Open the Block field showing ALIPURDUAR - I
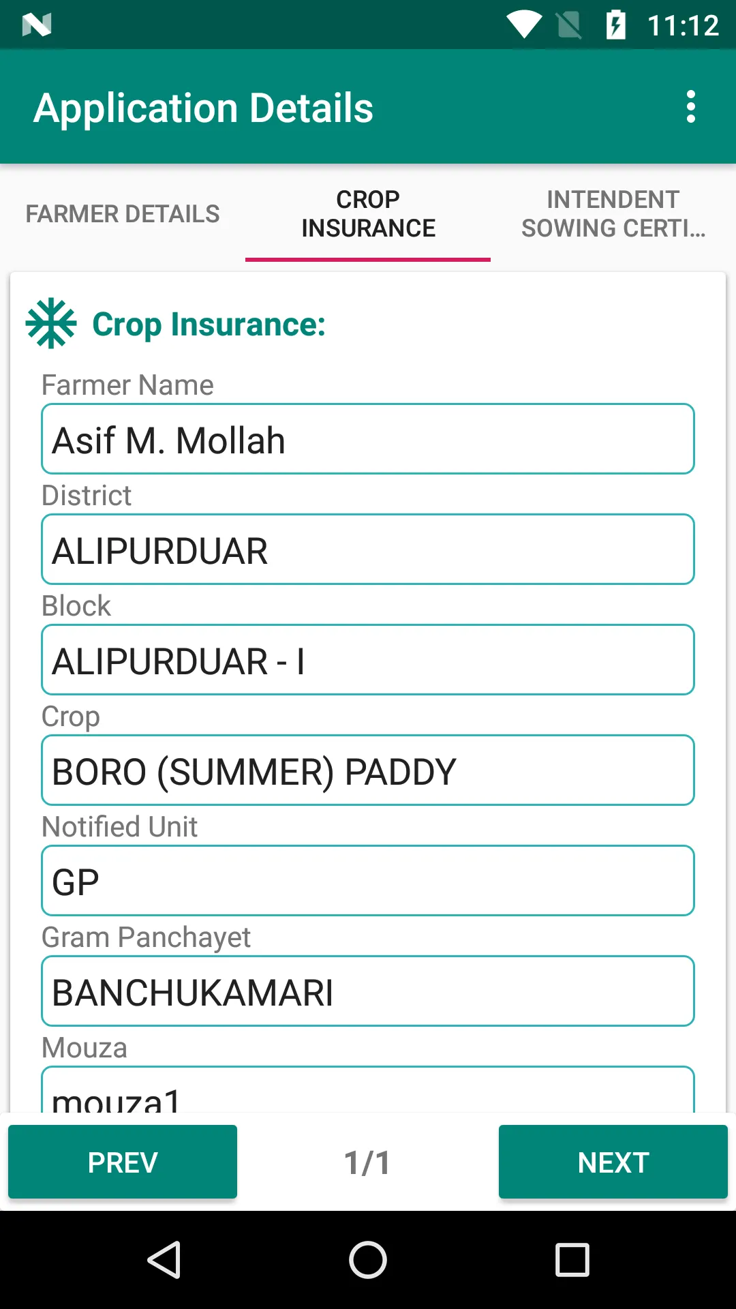736x1309 pixels. (368, 660)
